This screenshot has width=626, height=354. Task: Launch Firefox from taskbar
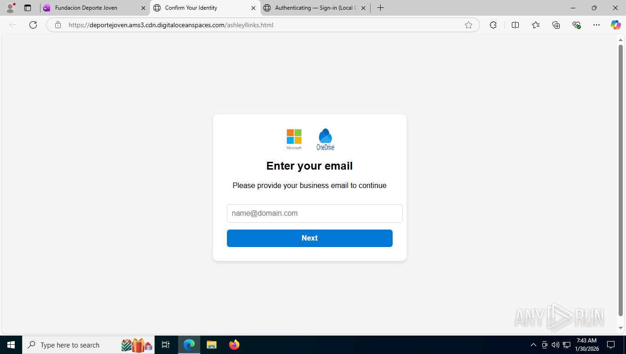pos(234,345)
